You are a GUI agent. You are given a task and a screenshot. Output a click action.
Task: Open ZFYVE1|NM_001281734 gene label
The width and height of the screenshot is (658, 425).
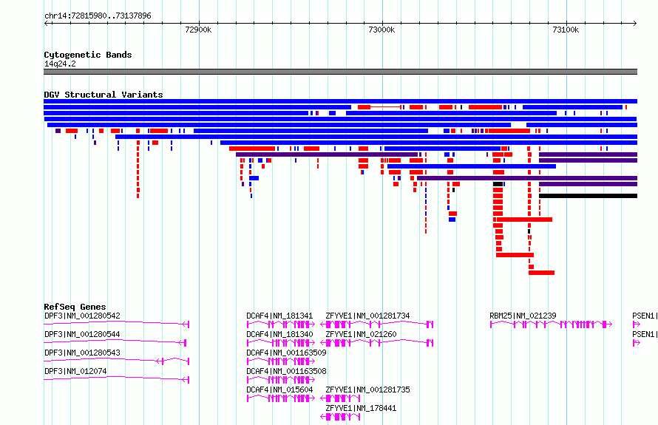367,316
